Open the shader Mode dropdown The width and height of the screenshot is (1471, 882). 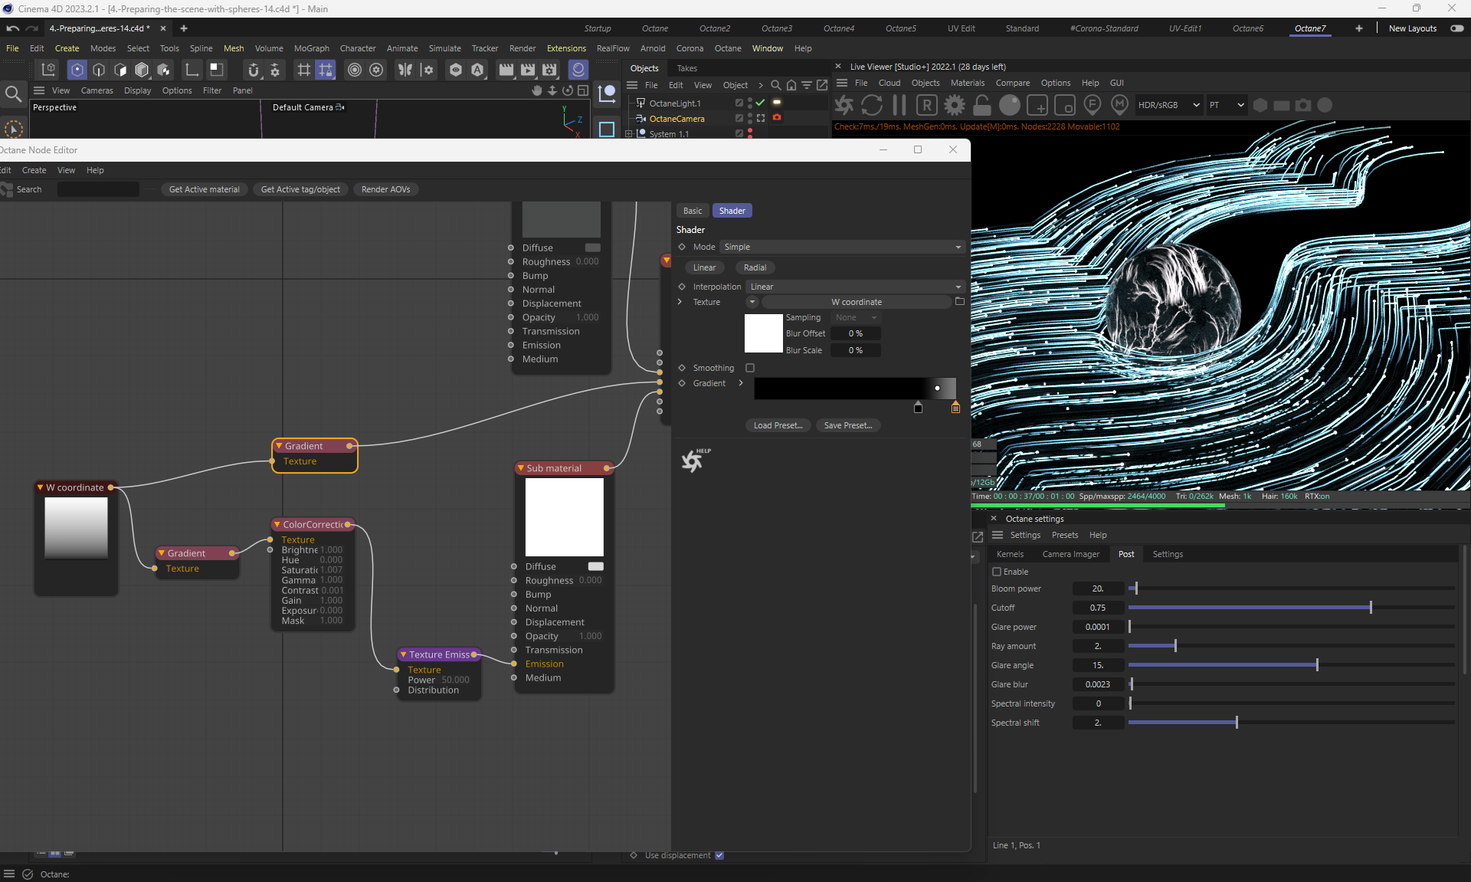841,247
